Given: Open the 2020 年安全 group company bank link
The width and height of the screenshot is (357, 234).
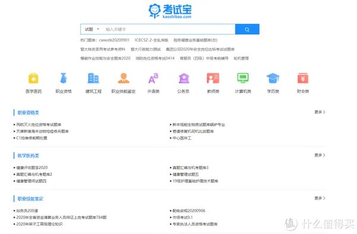Looking at the screenshot, I should 200,49.
